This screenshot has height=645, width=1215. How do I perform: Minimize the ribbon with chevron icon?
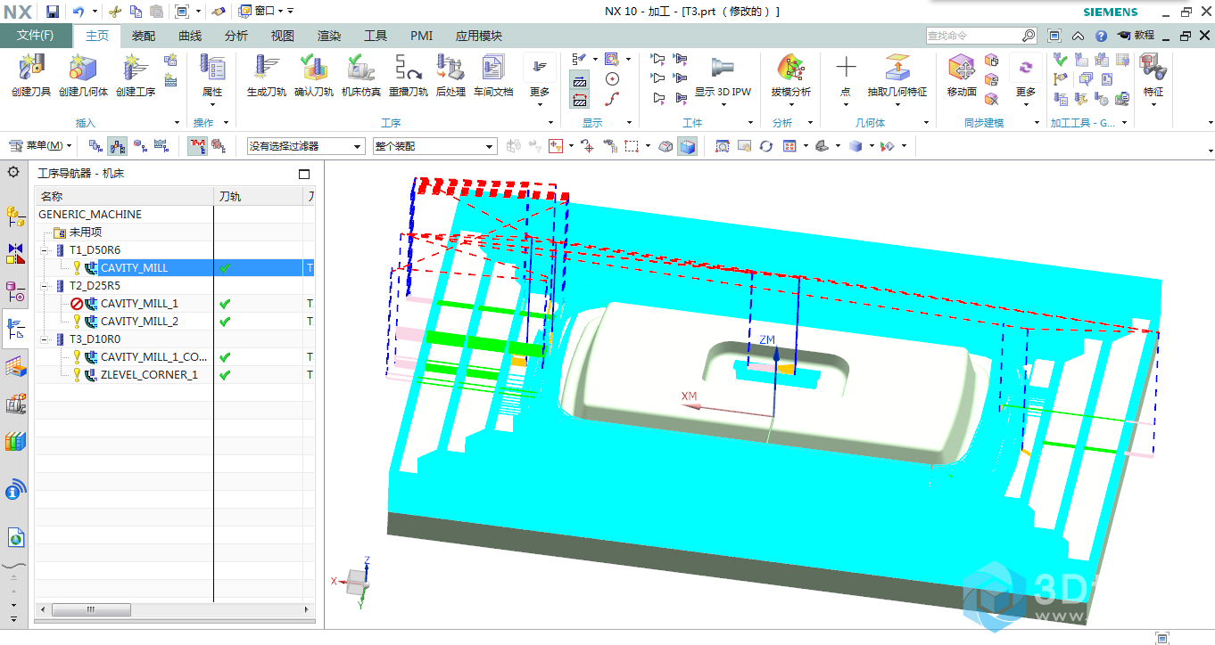tap(1078, 36)
